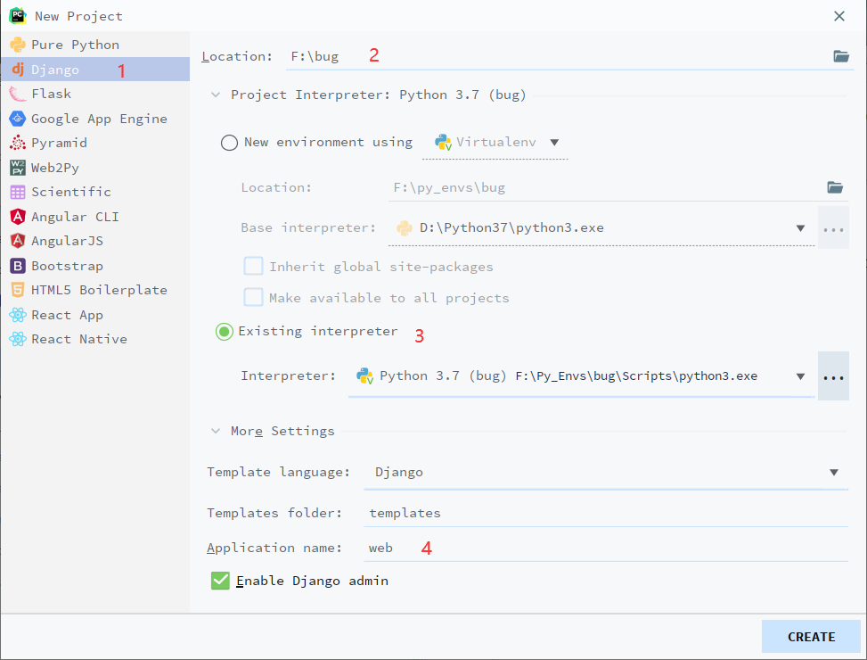Browse for project location folder icon
The height and width of the screenshot is (660, 867).
pos(840,56)
